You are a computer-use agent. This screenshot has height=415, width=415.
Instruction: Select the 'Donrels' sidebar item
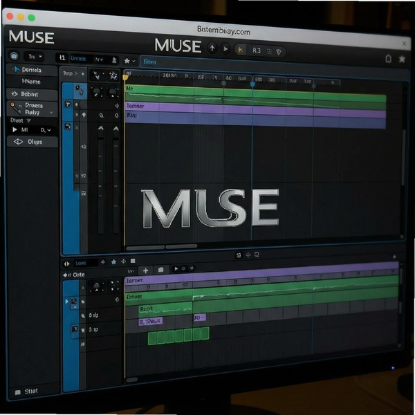[32, 70]
